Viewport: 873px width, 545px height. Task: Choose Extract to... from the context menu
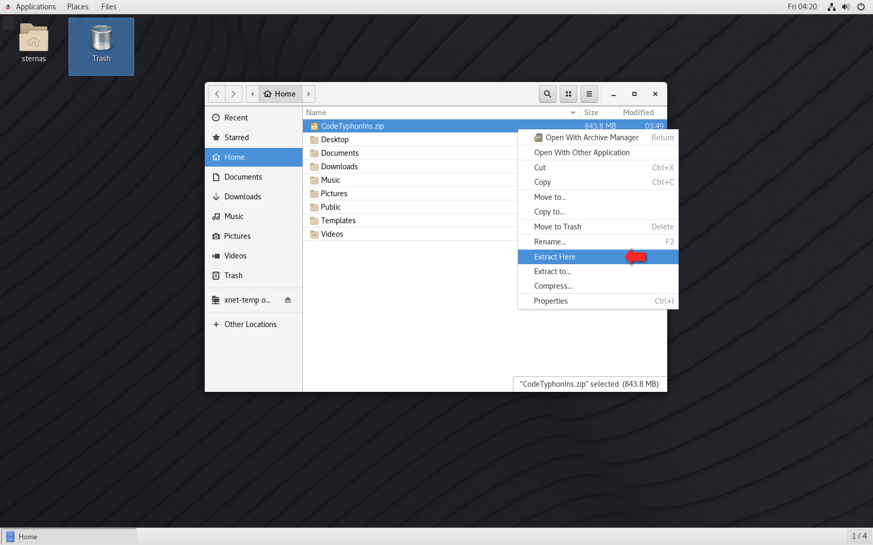pyautogui.click(x=598, y=271)
